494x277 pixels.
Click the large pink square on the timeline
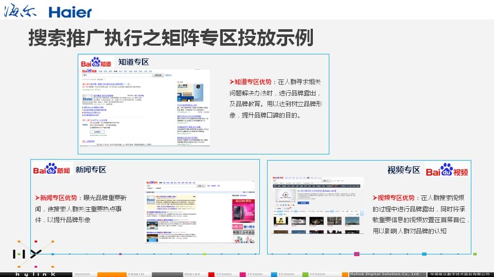pos(357,254)
